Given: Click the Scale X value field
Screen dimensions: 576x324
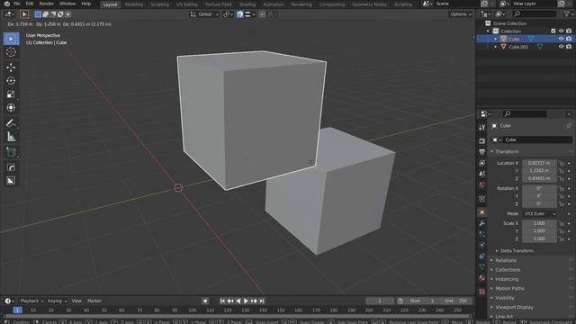Looking at the screenshot, I should click(539, 223).
